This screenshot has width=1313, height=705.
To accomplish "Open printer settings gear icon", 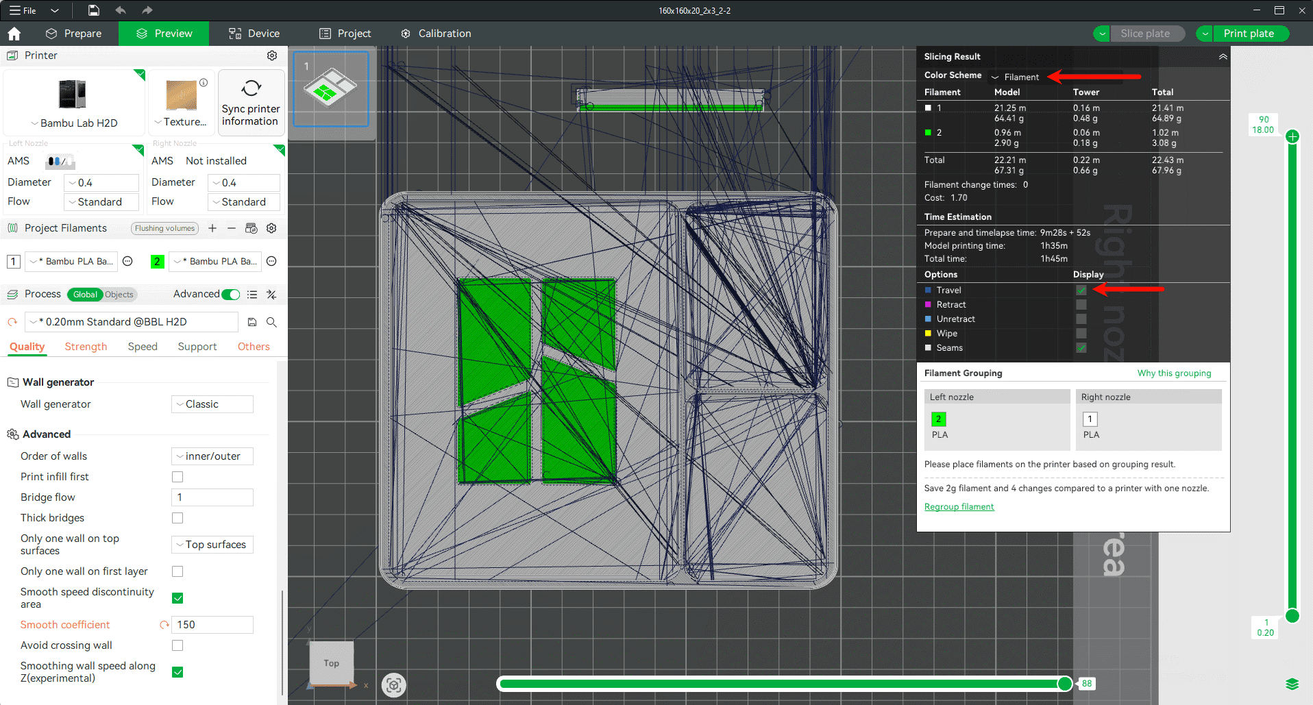I will [272, 55].
